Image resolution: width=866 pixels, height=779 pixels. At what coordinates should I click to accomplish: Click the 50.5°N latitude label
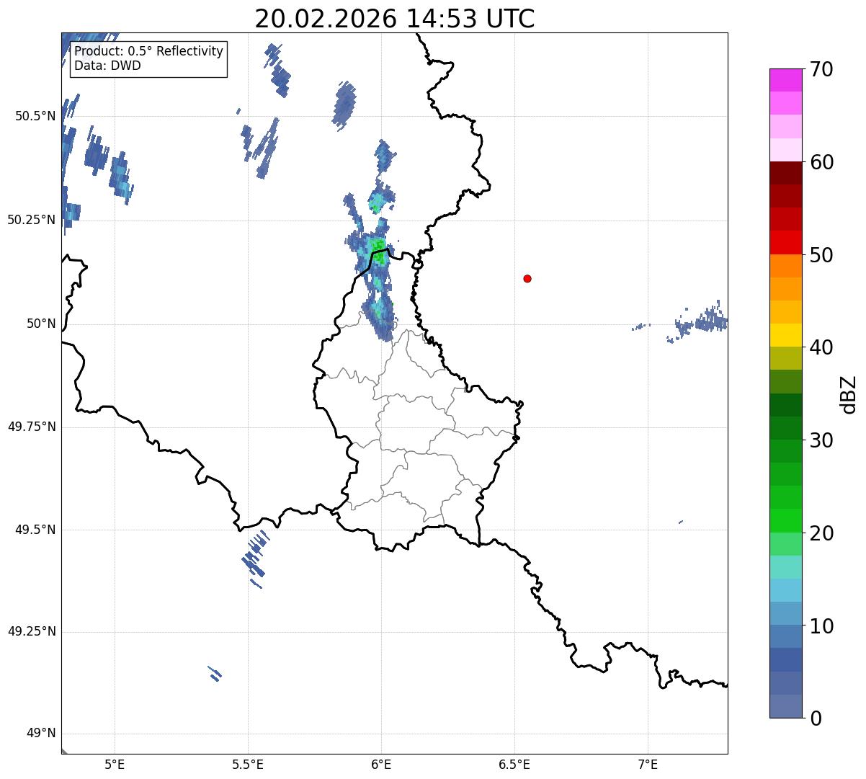point(35,116)
